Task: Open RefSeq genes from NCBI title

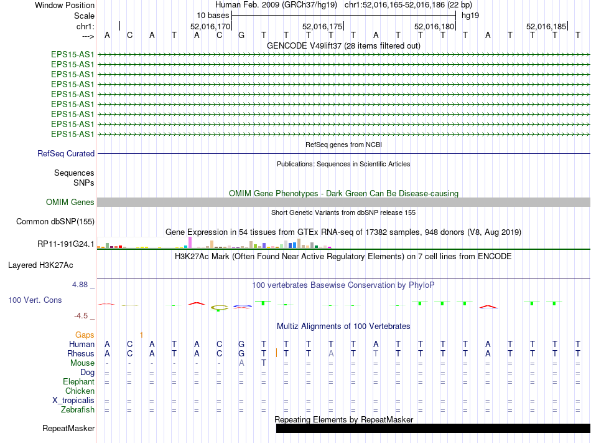Action: coord(343,145)
